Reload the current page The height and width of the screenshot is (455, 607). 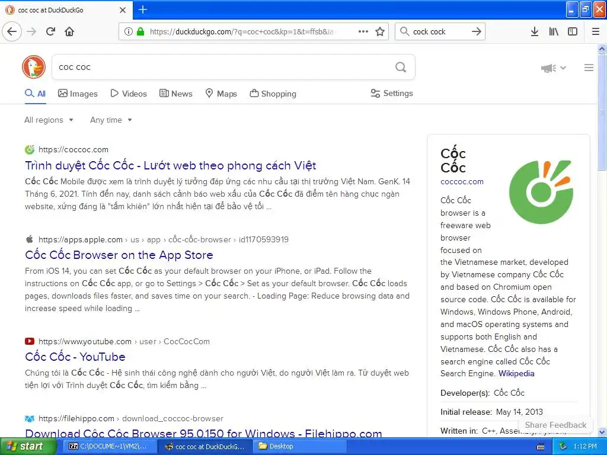point(50,31)
